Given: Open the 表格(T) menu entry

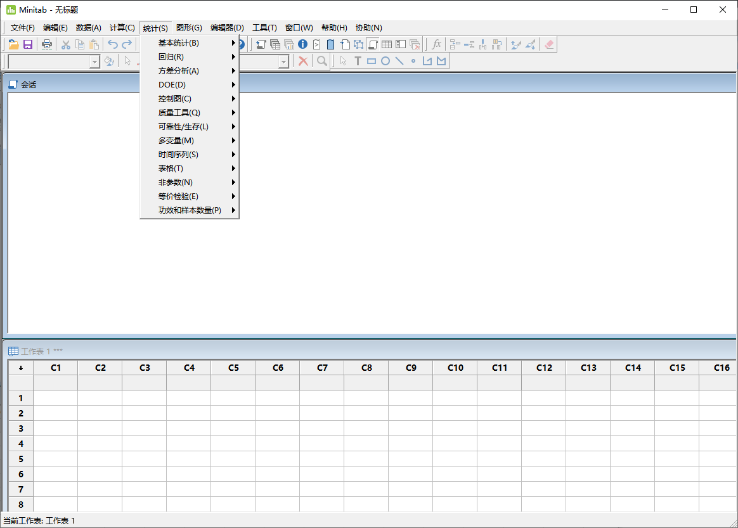Looking at the screenshot, I should tap(190, 169).
